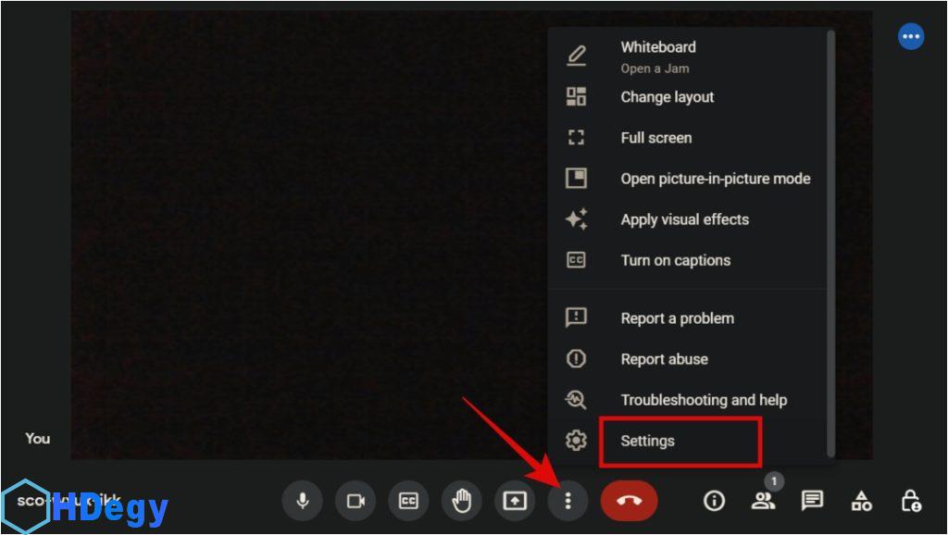The image size is (948, 535).
Task: Enter Full screen mode
Action: [x=655, y=138]
